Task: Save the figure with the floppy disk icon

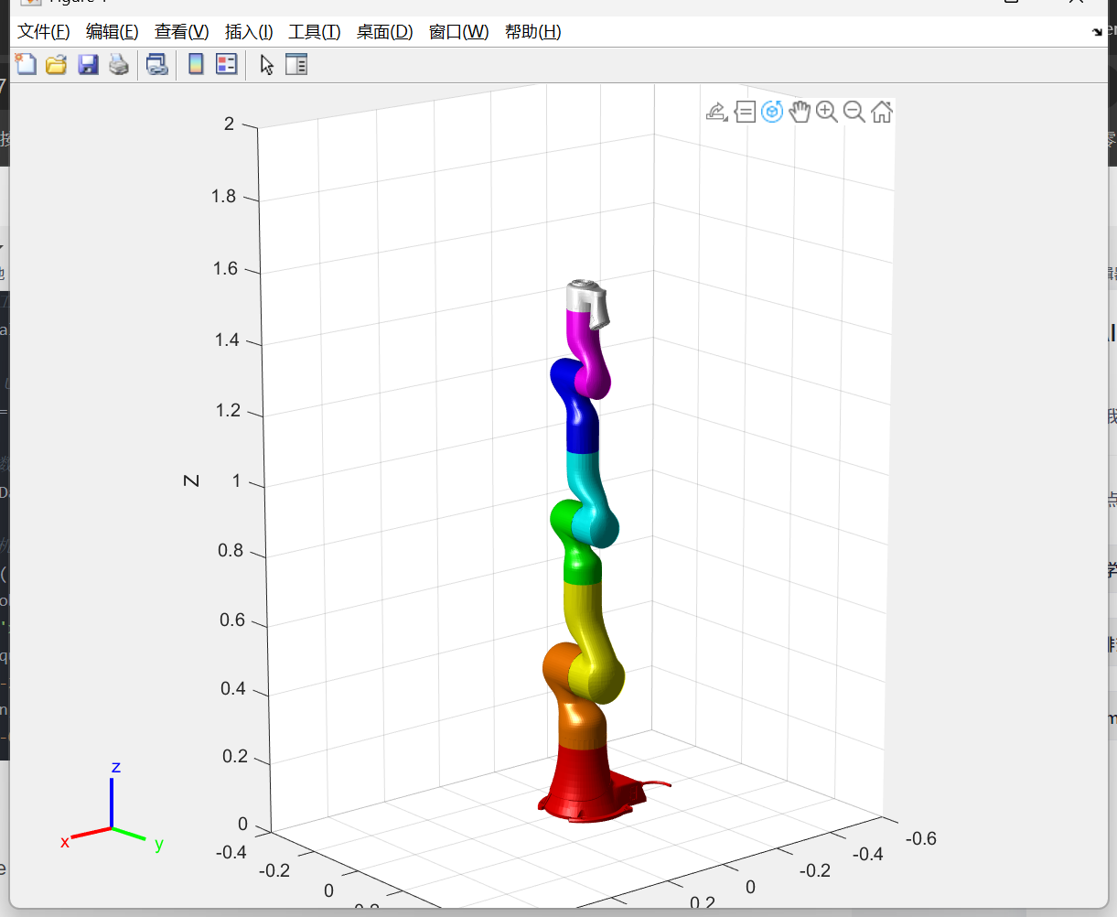Action: tap(88, 64)
